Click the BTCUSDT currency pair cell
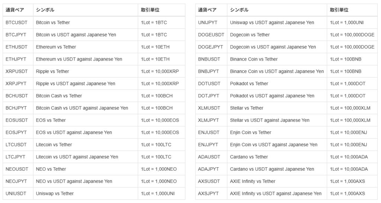The image size is (381, 203). click(17, 23)
